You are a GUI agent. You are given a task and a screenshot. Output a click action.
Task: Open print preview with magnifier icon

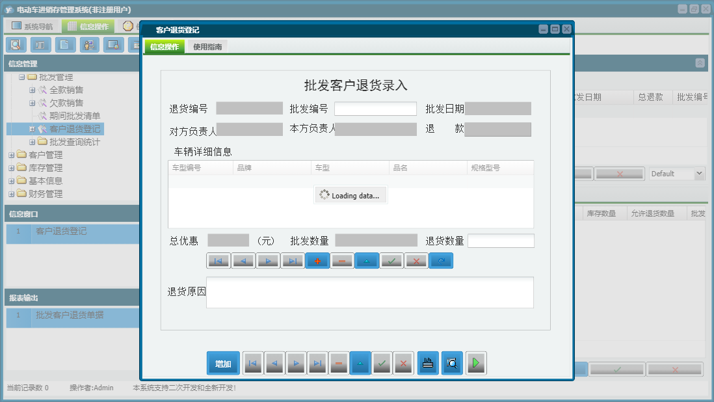tap(452, 364)
